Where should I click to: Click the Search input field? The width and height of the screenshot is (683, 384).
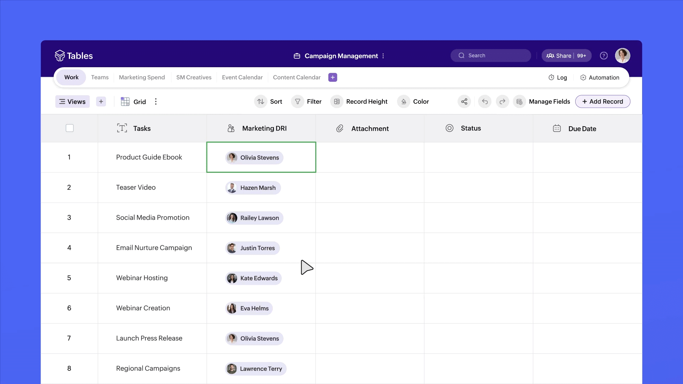[x=491, y=56]
